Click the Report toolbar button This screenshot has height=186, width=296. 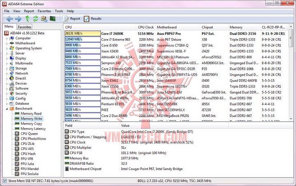click(72, 18)
